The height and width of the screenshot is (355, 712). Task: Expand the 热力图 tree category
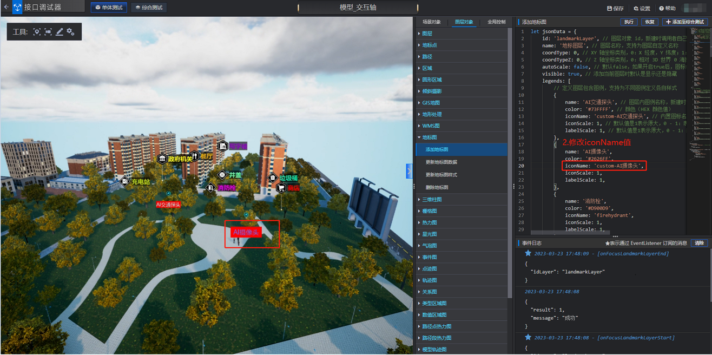430,222
